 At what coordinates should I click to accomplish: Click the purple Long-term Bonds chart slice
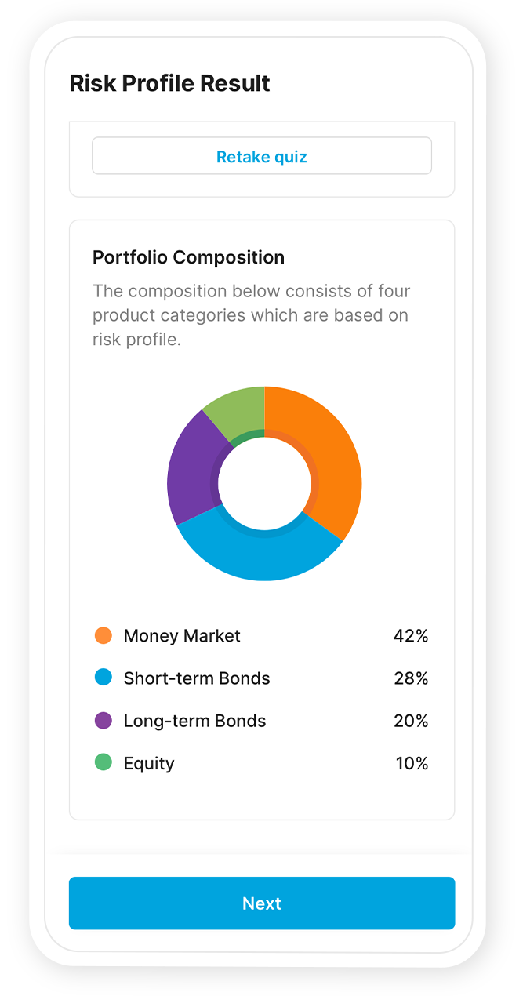pos(191,471)
